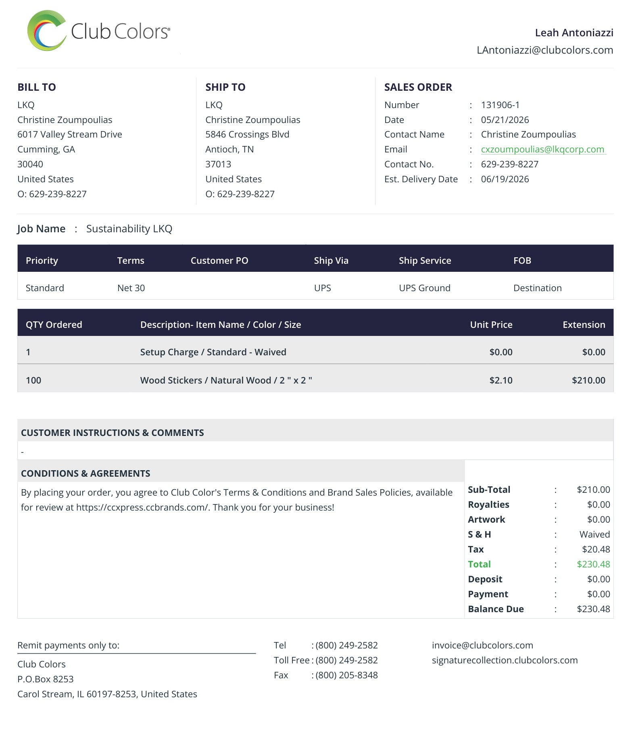Open the cxzoumpoulias@lkqcorp.com email link
Screen dimensions: 632x740
[542, 149]
